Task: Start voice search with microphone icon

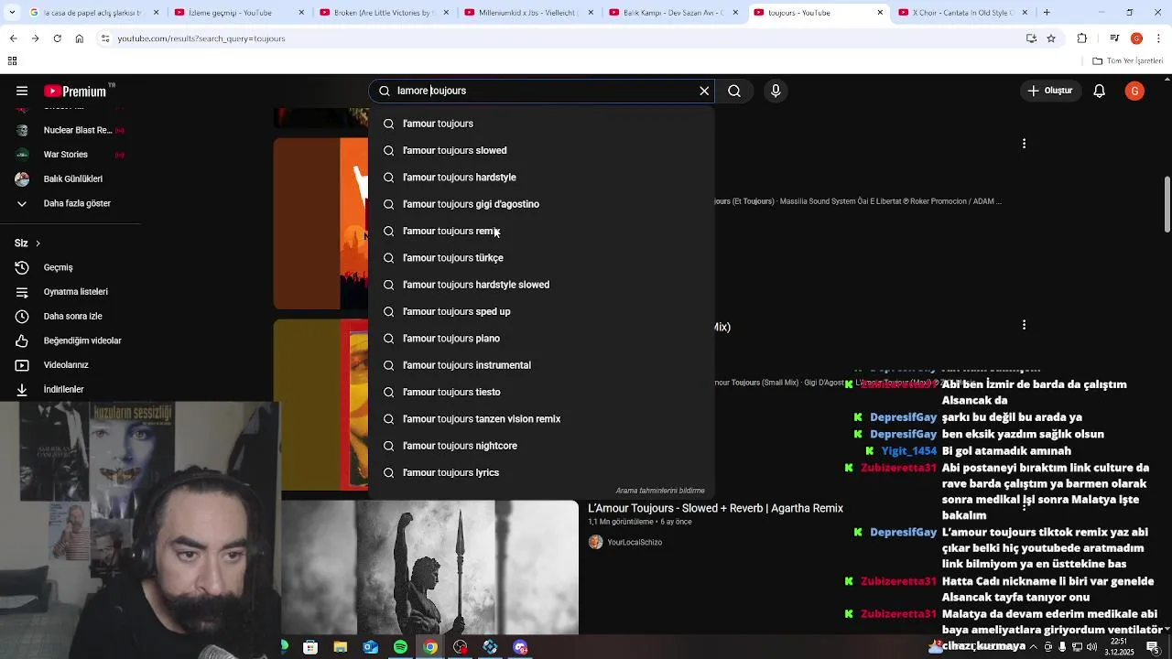Action: pos(776,91)
